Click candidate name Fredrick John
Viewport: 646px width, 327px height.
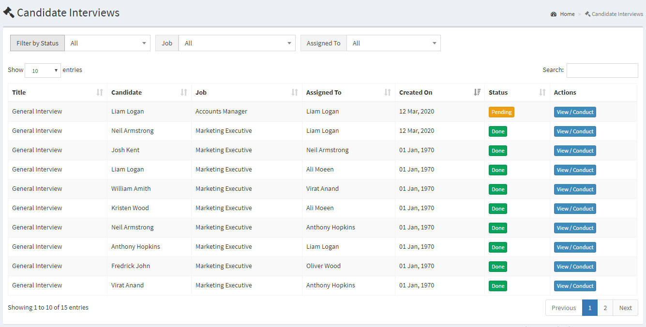(131, 266)
